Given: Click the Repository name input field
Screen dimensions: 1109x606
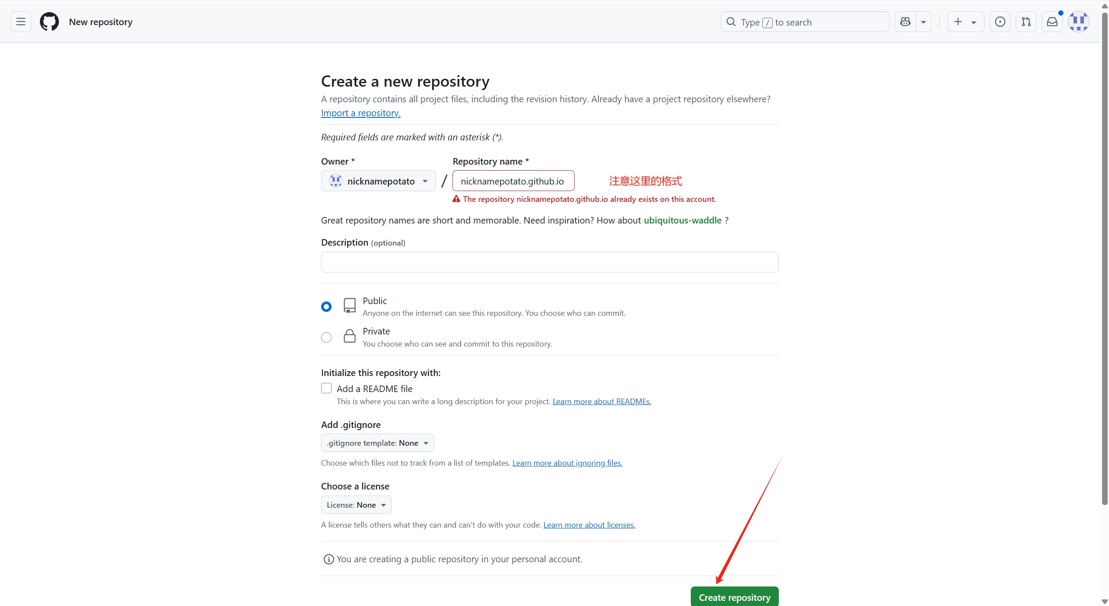Looking at the screenshot, I should [513, 181].
